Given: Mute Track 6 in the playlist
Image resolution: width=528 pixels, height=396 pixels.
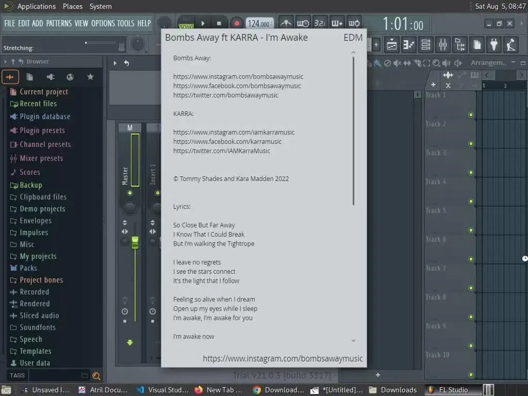Looking at the screenshot, I should (x=471, y=259).
